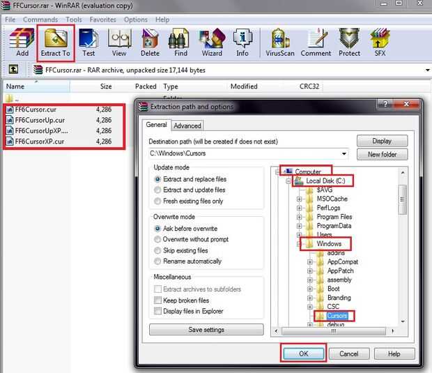Screen dimensions: 432x373
Task: Select Ask before overwrite option
Action: (x=157, y=229)
